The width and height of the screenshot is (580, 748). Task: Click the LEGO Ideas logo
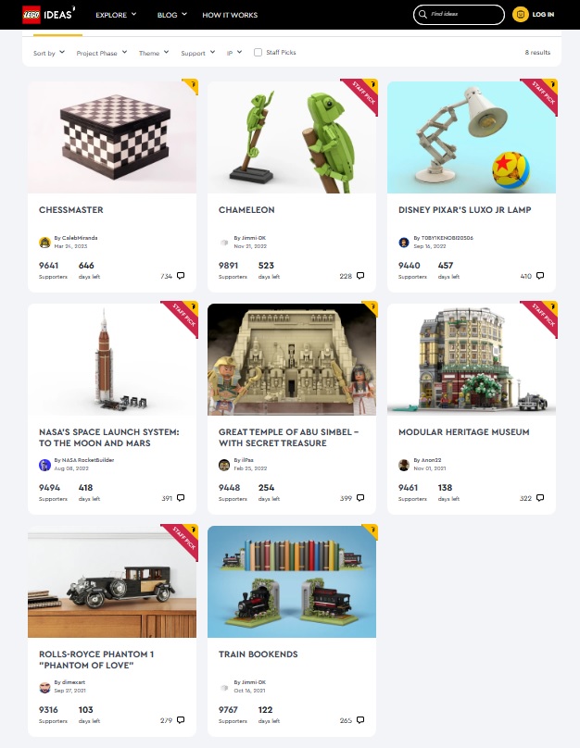click(x=48, y=14)
